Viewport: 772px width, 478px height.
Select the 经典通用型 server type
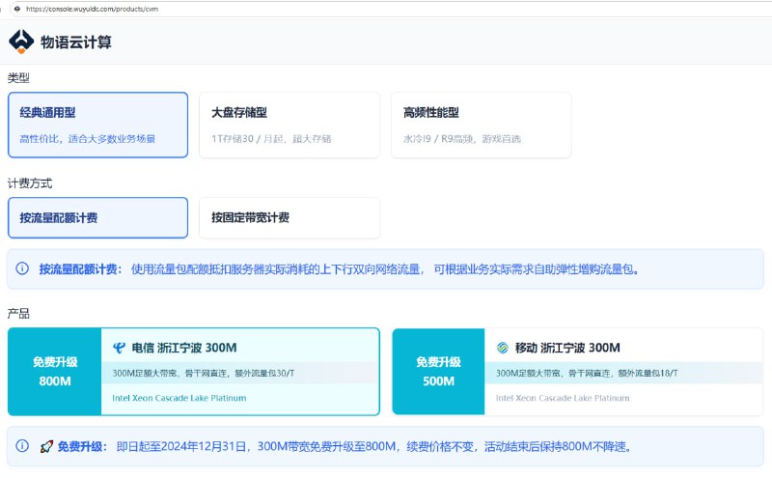coord(98,126)
